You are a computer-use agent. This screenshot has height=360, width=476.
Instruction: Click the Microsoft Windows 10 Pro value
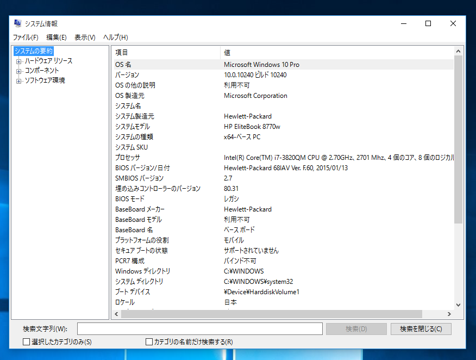[x=262, y=64]
